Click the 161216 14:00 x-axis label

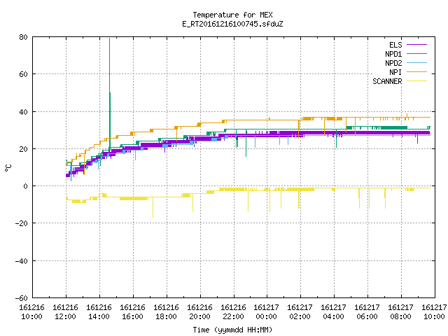pos(99,312)
